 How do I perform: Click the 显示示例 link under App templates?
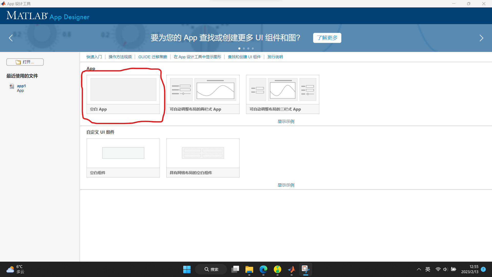(286, 121)
